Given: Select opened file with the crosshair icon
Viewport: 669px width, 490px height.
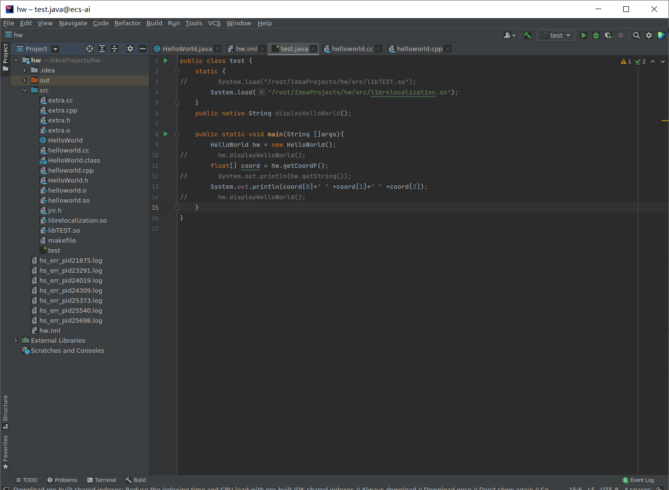Looking at the screenshot, I should (89, 49).
